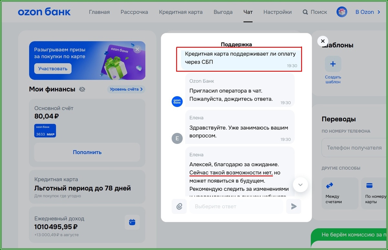The height and width of the screenshot is (250, 388).
Task: Click 'Участвовать' in the promo banner
Action: [52, 69]
